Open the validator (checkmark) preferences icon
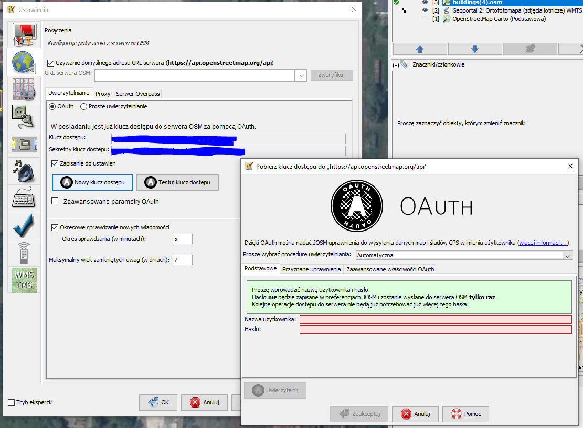Viewport: 583px width, 428px height. point(24,226)
